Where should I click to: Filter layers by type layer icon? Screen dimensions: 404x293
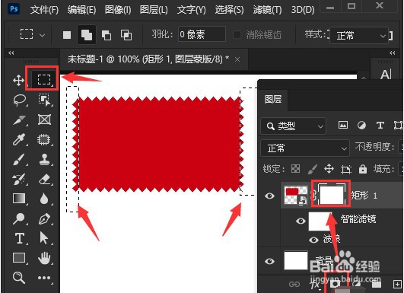380,126
